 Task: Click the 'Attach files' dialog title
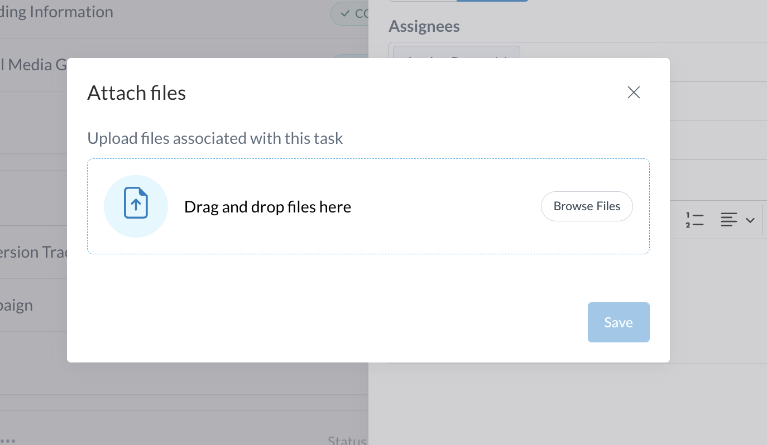click(x=136, y=93)
